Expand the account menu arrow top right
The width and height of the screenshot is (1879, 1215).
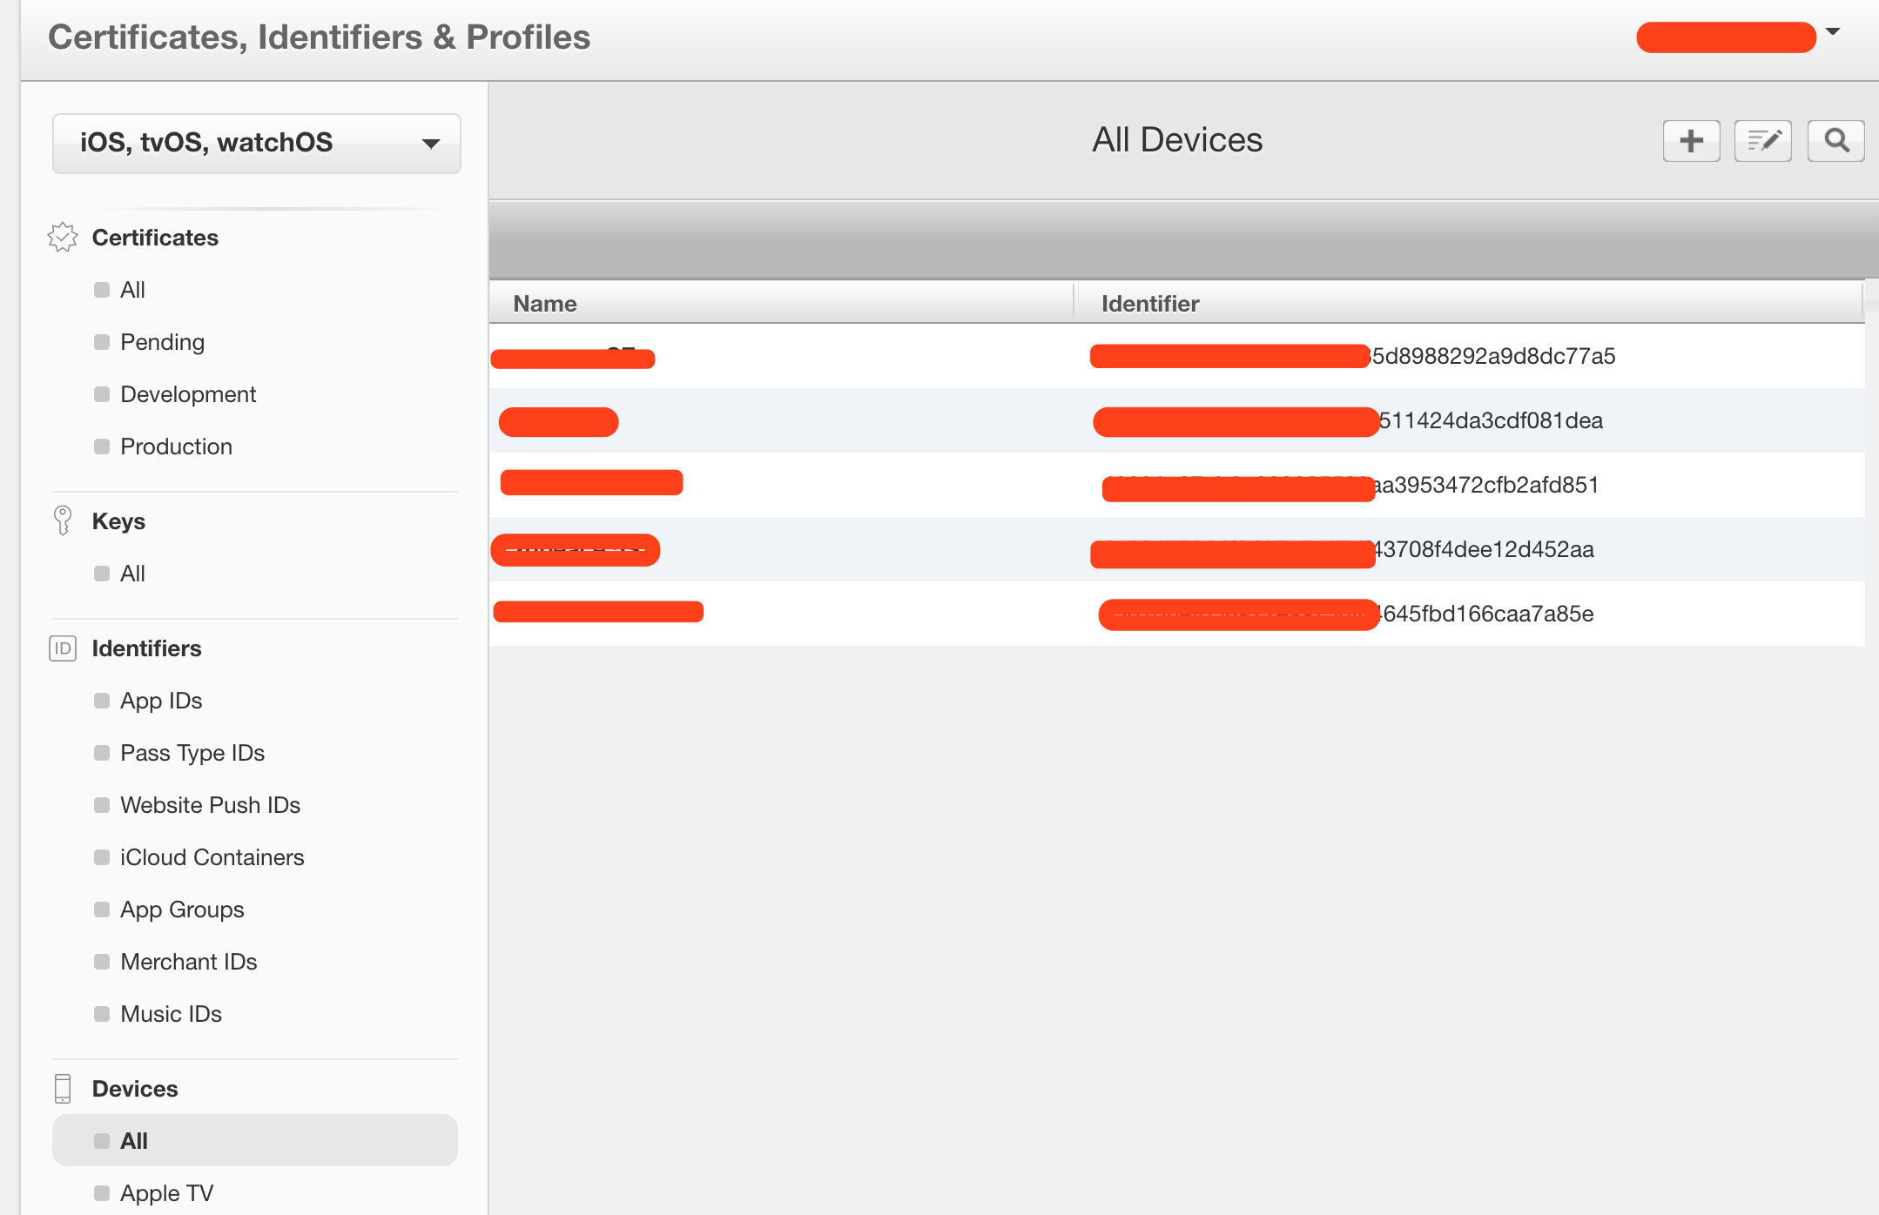click(x=1833, y=32)
